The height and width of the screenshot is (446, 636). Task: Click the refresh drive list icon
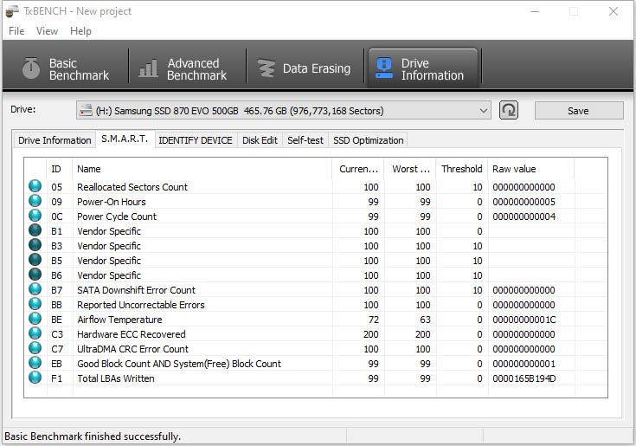[509, 110]
